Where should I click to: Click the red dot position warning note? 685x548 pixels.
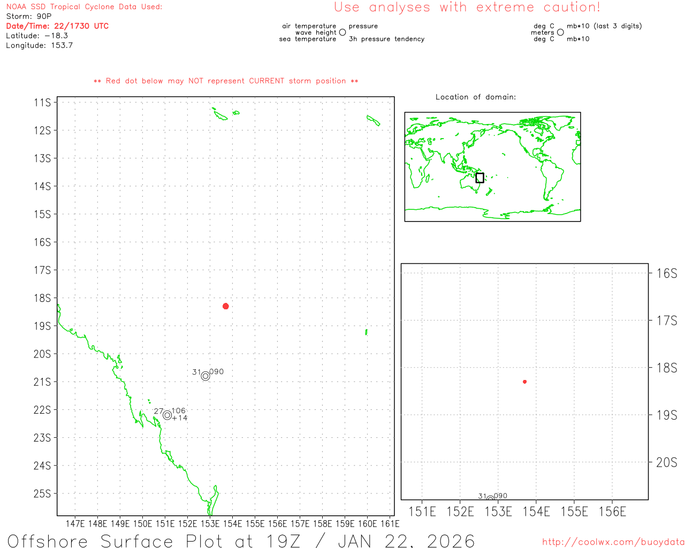point(226,81)
